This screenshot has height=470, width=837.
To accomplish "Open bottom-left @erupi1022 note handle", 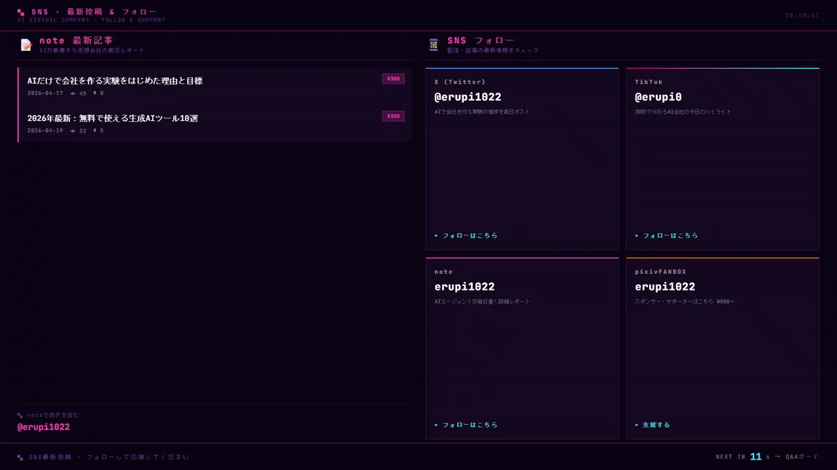I will pyautogui.click(x=43, y=427).
